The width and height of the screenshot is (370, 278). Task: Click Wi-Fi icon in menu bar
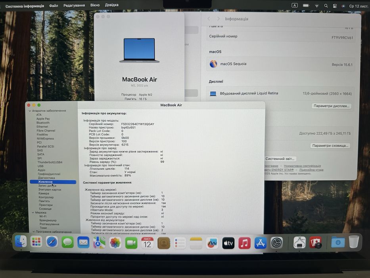point(317,6)
